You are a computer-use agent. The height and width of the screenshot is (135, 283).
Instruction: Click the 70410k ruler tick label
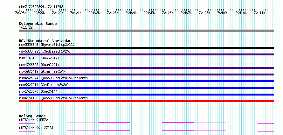241,13
